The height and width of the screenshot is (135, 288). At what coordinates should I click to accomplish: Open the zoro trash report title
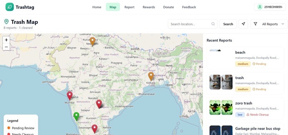(x=244, y=103)
